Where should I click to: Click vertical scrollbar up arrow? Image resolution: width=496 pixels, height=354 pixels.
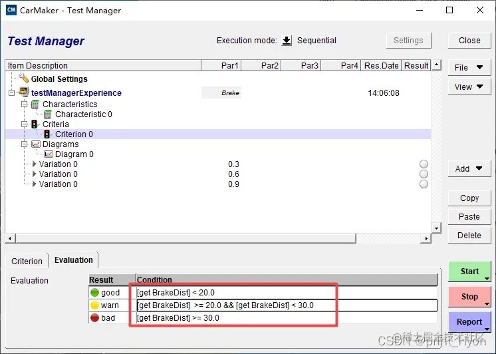coord(437,65)
